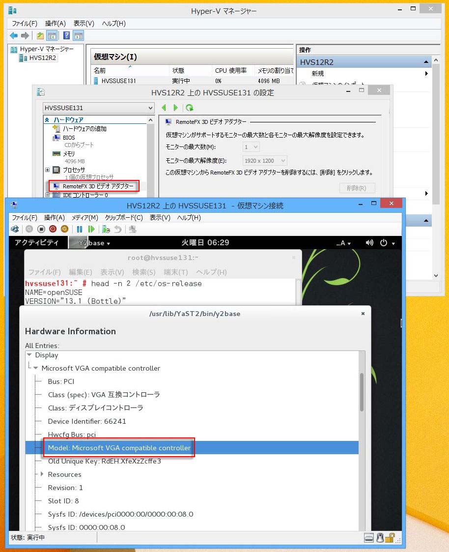449x552 pixels.
Task: Open View menu in Hyper-V Manager
Action: (84, 24)
